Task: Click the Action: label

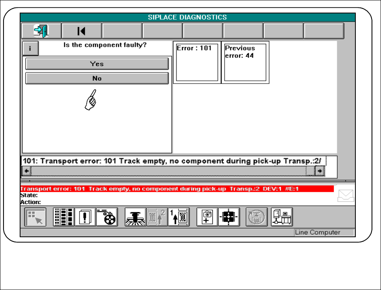Action: point(31,202)
